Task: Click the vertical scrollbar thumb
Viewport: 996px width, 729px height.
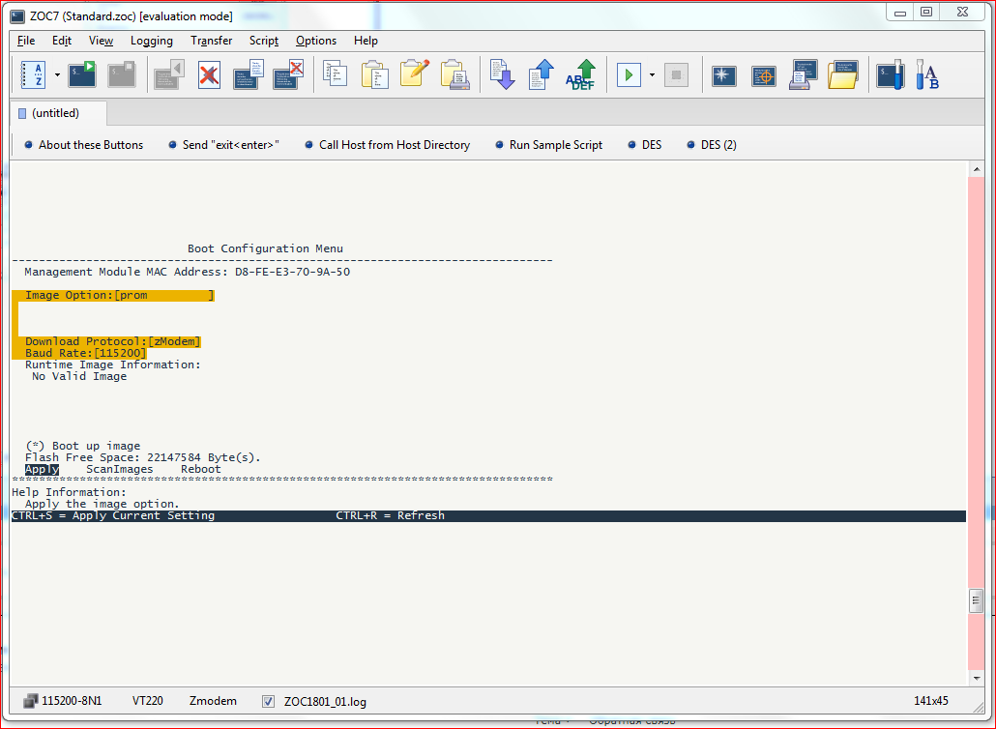Action: pos(977,600)
